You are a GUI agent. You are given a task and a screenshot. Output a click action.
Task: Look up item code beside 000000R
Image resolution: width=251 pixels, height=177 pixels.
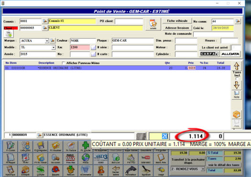39,135
